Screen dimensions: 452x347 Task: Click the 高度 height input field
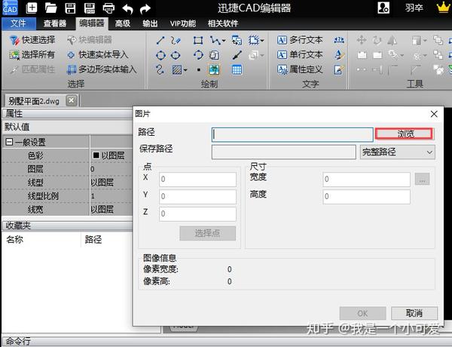tap(367, 197)
